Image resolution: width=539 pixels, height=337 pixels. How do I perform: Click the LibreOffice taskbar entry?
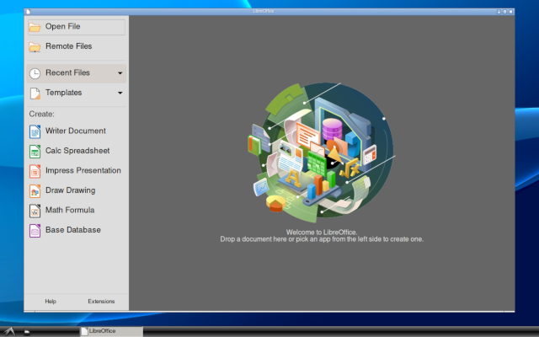tap(111, 331)
